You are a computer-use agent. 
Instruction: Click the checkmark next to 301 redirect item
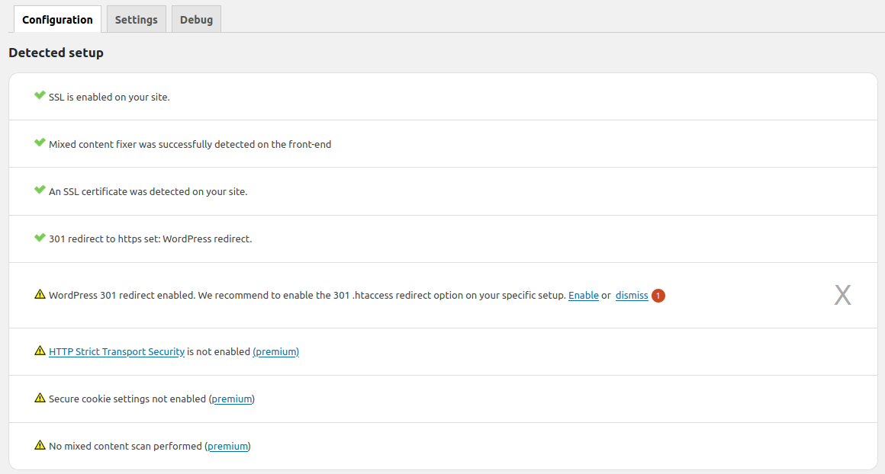[x=39, y=236]
